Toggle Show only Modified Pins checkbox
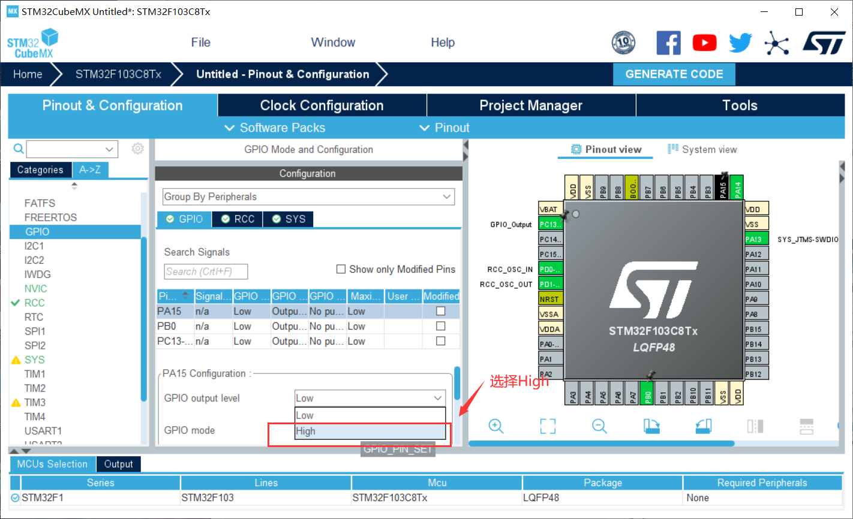 click(341, 269)
